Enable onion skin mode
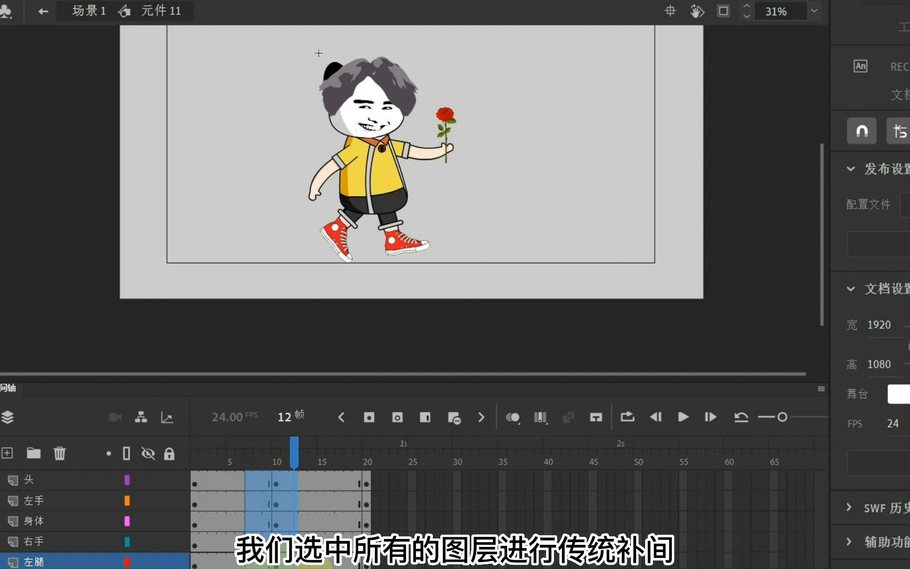 (x=513, y=417)
